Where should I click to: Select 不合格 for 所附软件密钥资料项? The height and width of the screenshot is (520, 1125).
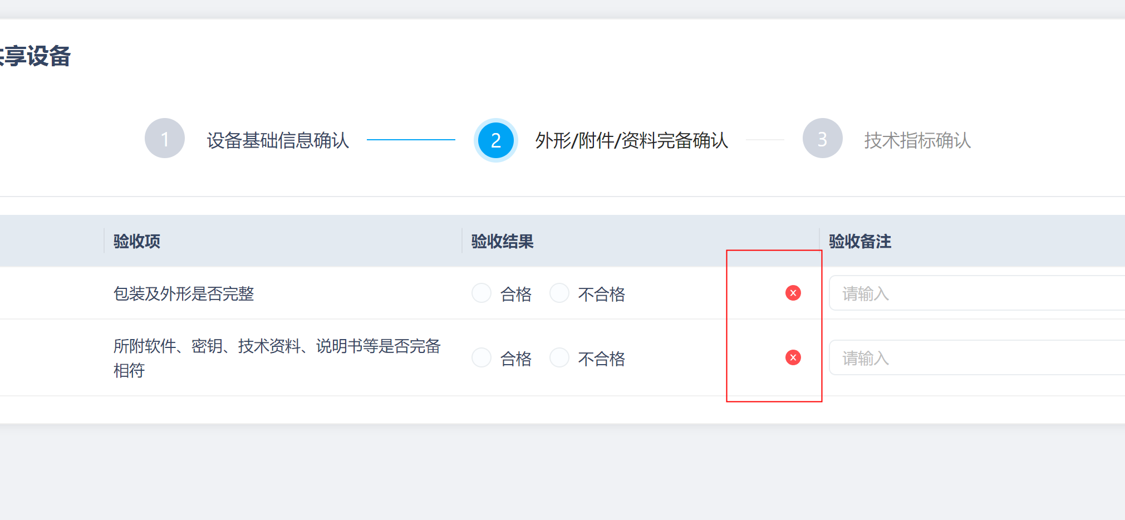559,357
